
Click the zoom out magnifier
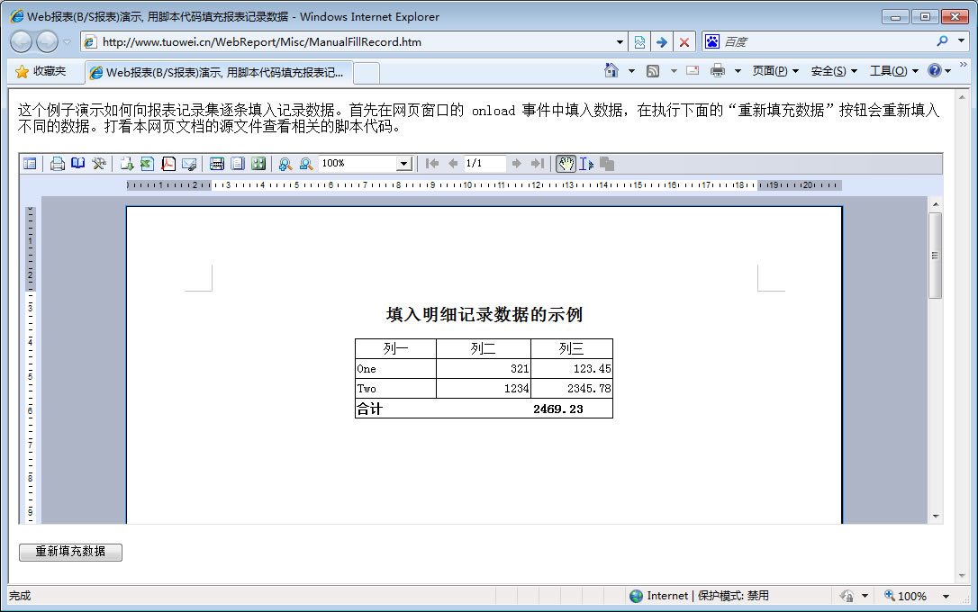(x=306, y=164)
